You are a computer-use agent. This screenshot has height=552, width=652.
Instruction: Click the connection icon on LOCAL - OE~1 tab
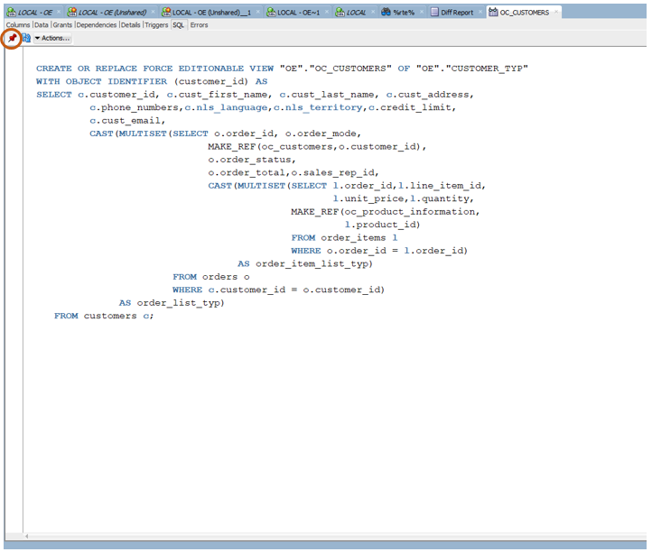coord(271,12)
